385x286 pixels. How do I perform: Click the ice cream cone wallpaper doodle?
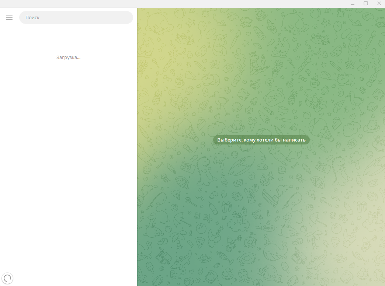point(252,123)
